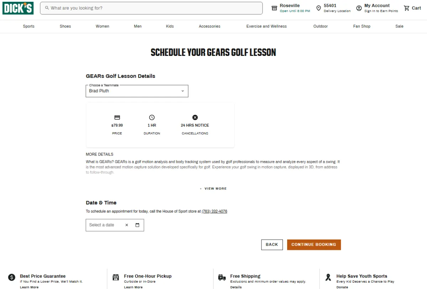
Task: Click the DICK'S logo
Action: tap(18, 8)
